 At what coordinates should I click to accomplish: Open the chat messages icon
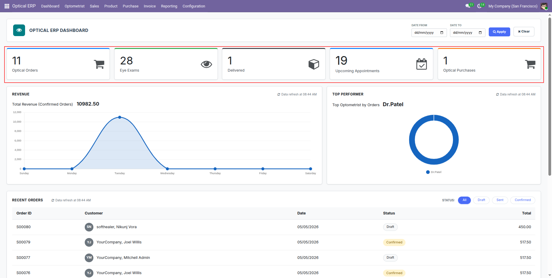[468, 6]
